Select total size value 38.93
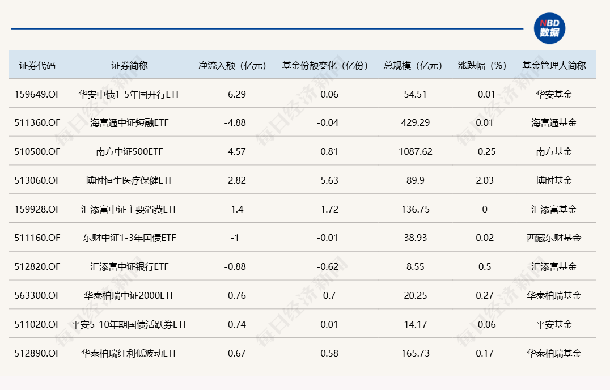Viewport: 610px width, 390px height. pos(416,238)
